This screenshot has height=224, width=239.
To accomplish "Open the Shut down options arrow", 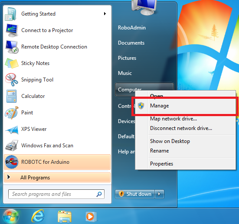I will (159, 194).
